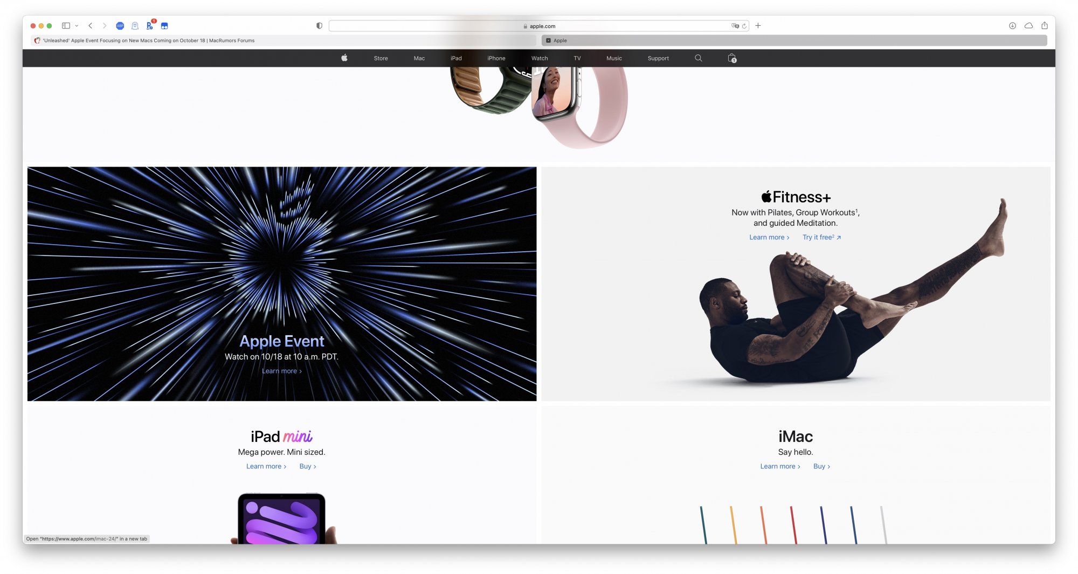
Task: Click the colorful iMac lineup image
Action: tap(793, 524)
